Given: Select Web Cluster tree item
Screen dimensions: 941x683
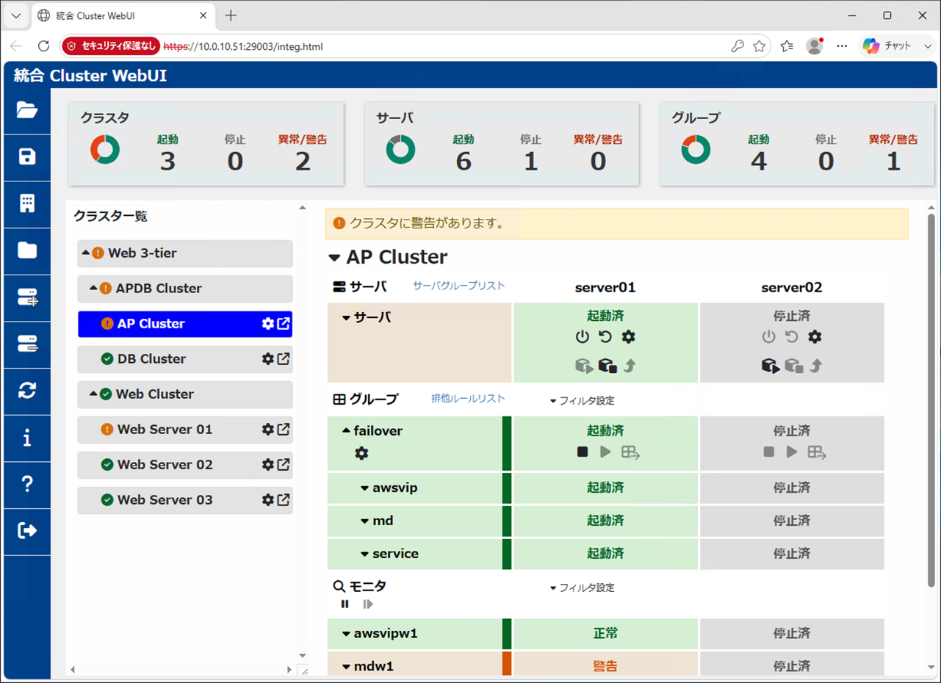Looking at the screenshot, I should point(185,394).
